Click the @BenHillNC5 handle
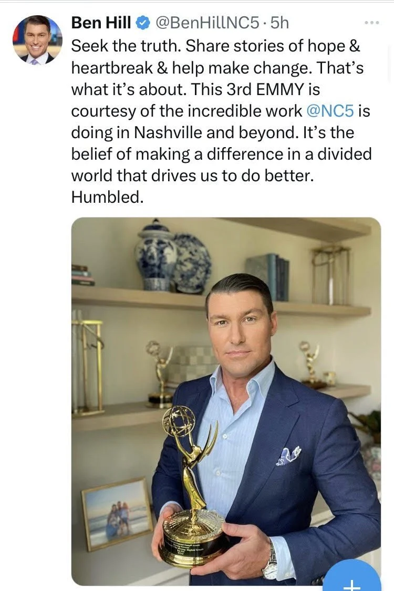This screenshot has width=394, height=591. click(x=207, y=23)
